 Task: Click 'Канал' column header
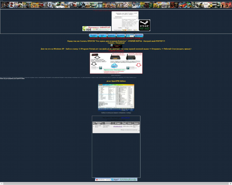pyautogui.click(x=129, y=123)
